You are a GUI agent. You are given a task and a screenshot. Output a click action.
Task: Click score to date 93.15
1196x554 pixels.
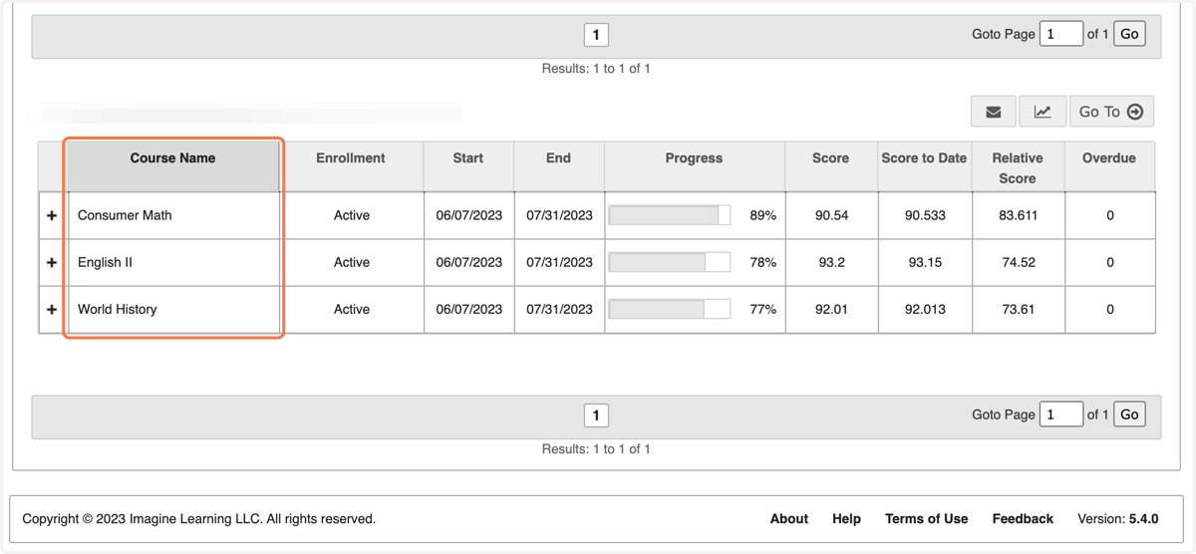coord(925,262)
